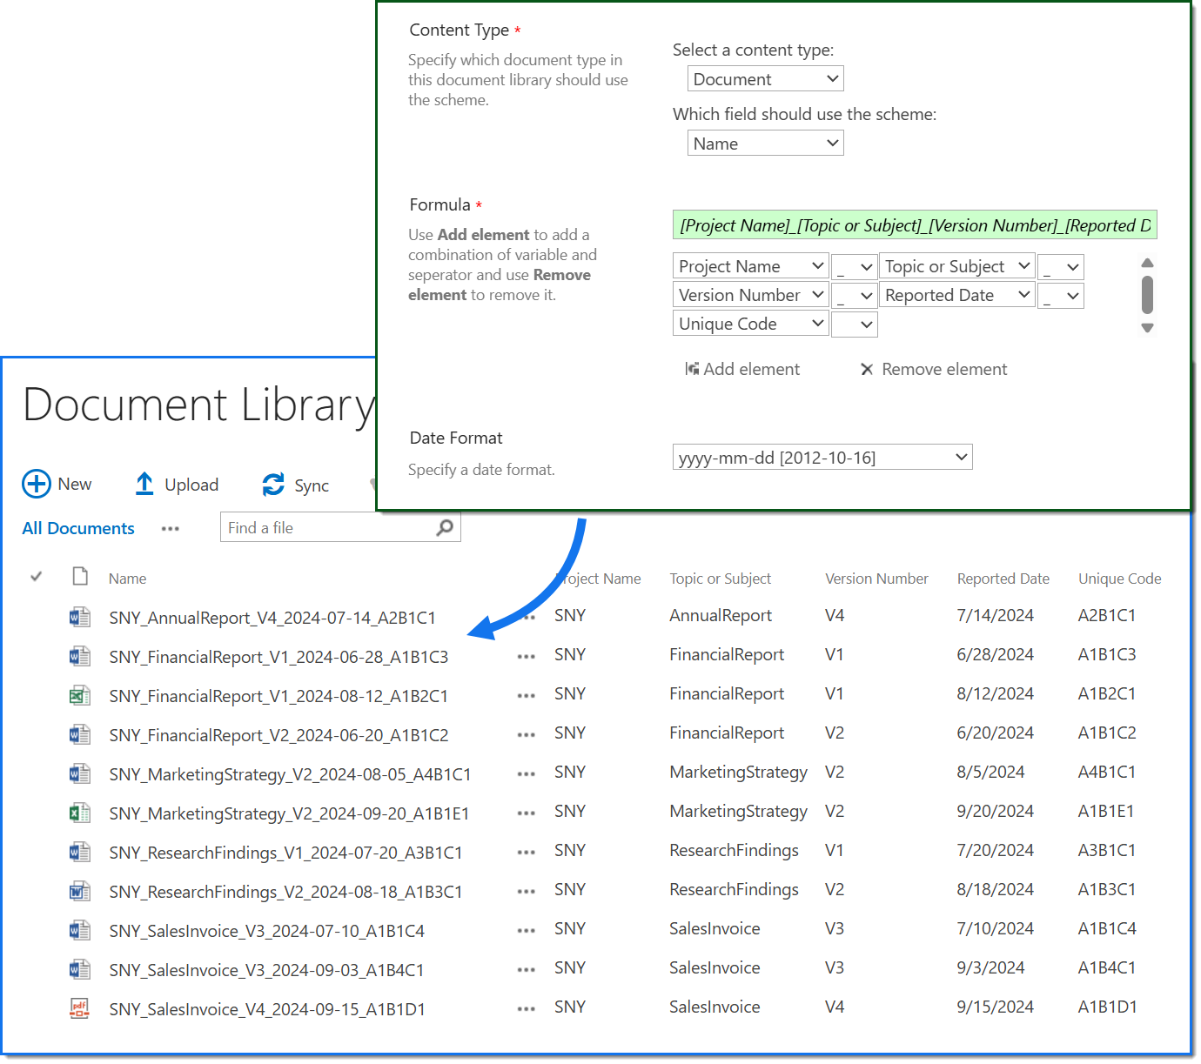Click the 9/15/2024 reported date cell

996,1007
